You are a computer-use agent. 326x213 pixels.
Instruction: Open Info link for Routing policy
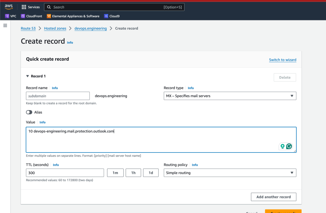coord(195,165)
